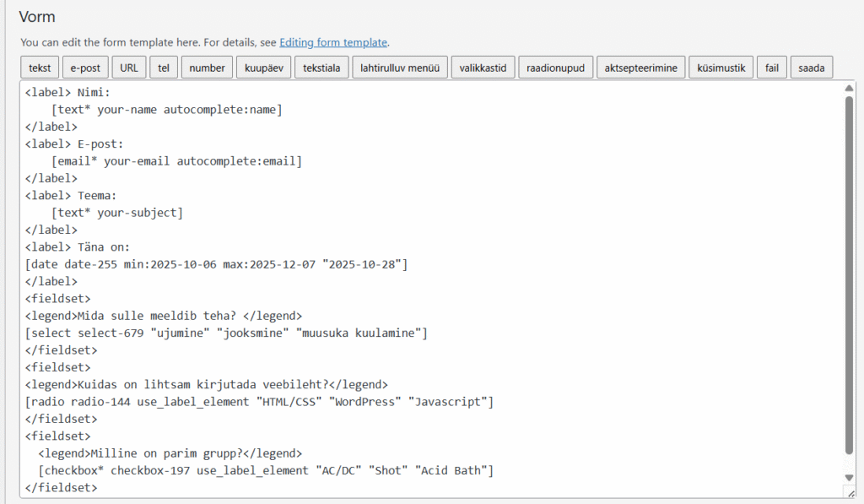
Task: Insert a saada submit button tag
Action: pos(811,68)
